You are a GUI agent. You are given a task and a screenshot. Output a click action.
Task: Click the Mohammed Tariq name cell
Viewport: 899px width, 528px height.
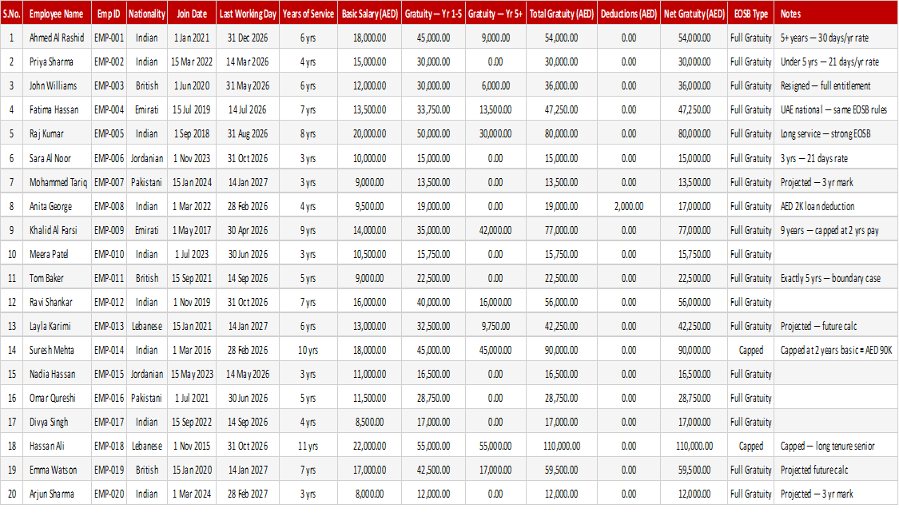(x=58, y=183)
